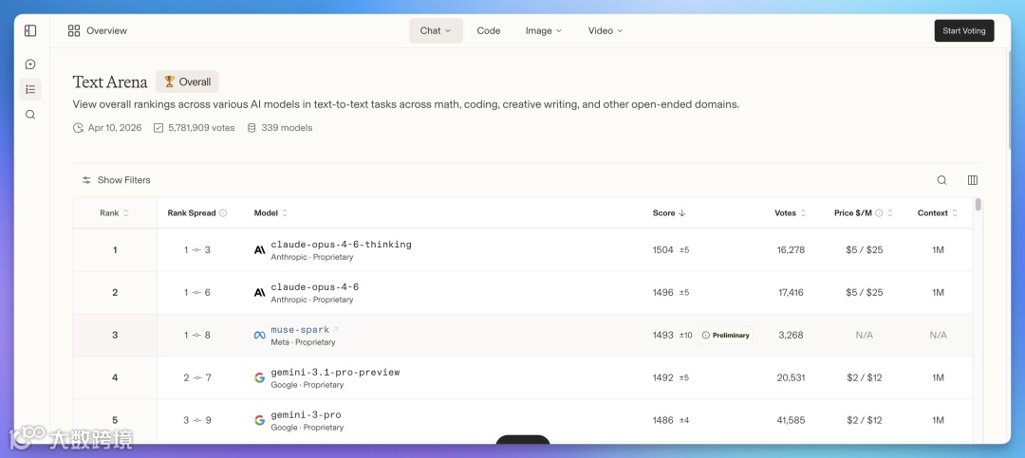1025x458 pixels.
Task: Click Meta logo beside muse-spark
Action: 259,335
